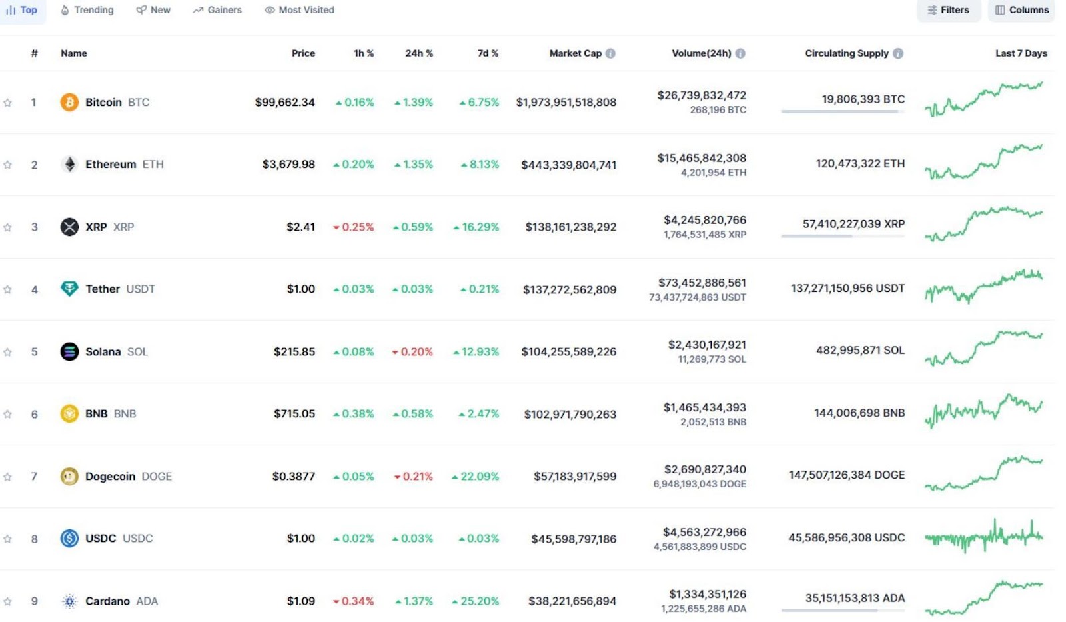Click the XRP coin logo
1066x622 pixels.
click(69, 227)
